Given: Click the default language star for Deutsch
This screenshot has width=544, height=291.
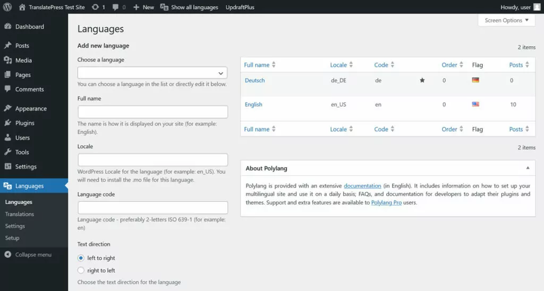Looking at the screenshot, I should [422, 80].
